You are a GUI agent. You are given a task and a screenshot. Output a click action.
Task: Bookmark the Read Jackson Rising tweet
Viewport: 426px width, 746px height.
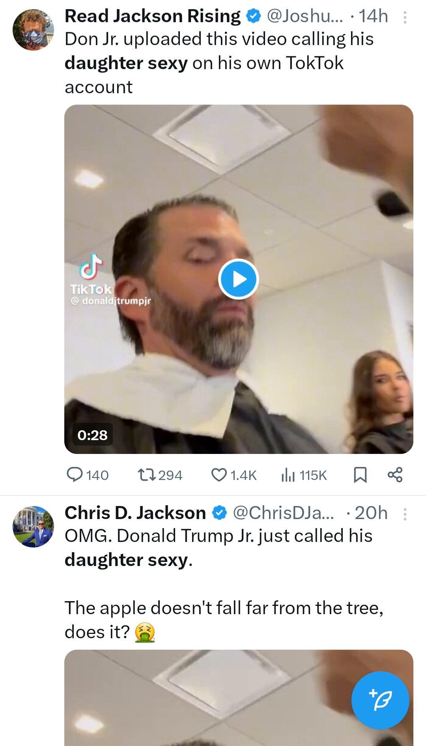click(x=360, y=475)
